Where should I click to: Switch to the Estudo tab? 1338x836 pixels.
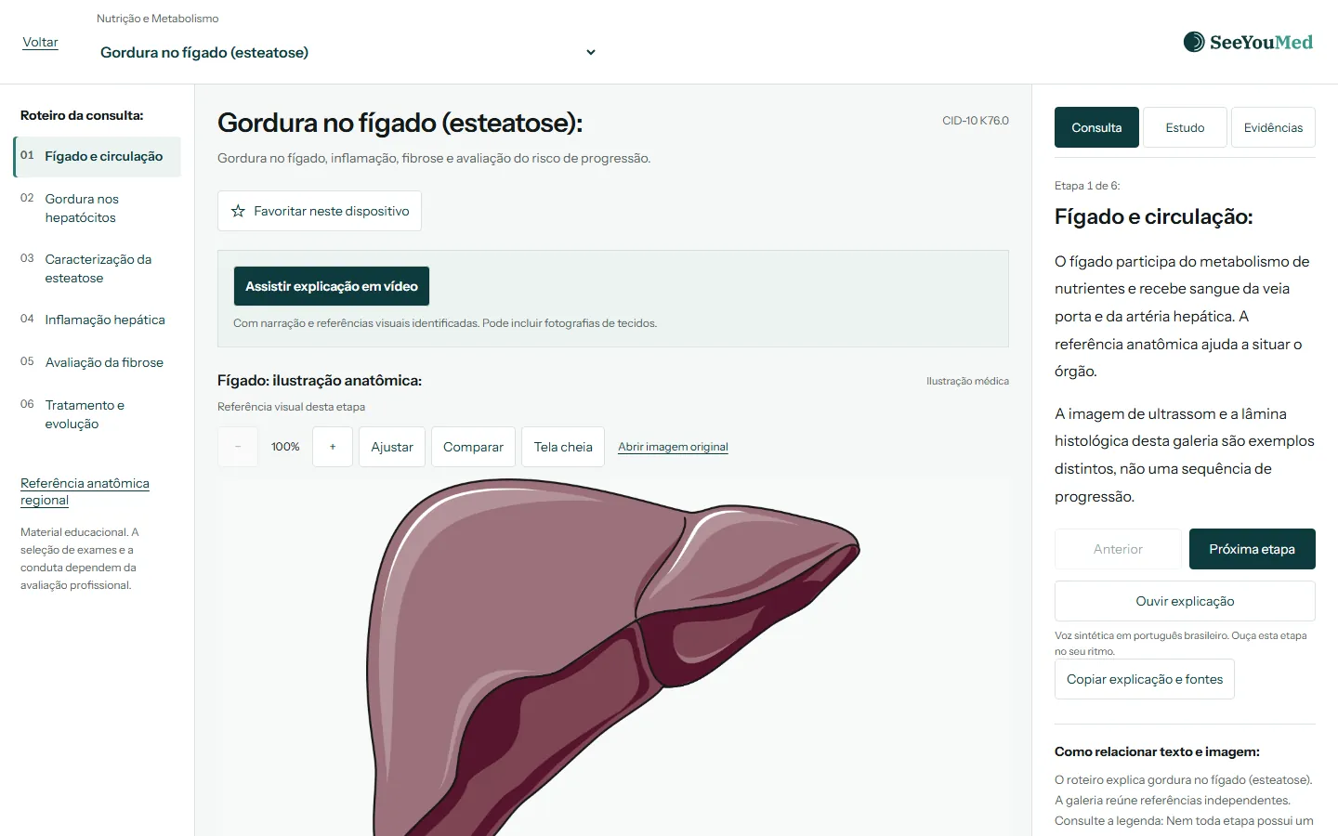coord(1185,127)
